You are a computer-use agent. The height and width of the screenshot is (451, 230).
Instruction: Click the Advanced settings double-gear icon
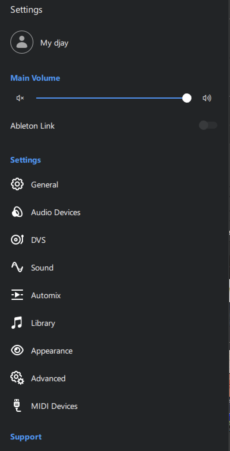point(17,378)
